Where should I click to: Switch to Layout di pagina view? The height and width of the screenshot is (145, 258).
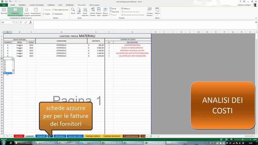[27, 12]
